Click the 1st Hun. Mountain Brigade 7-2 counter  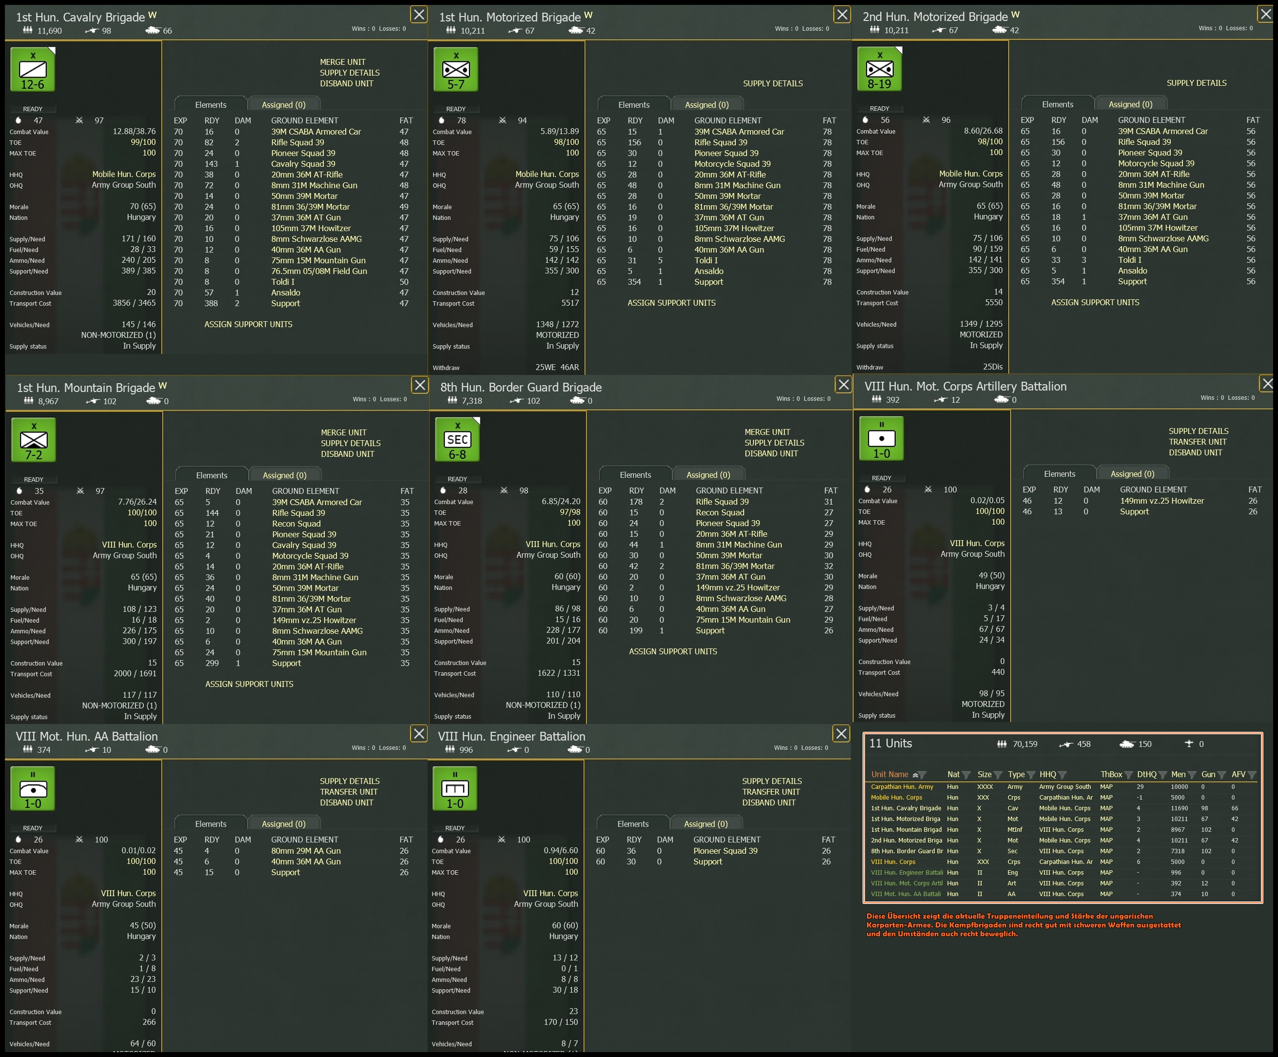coord(34,440)
